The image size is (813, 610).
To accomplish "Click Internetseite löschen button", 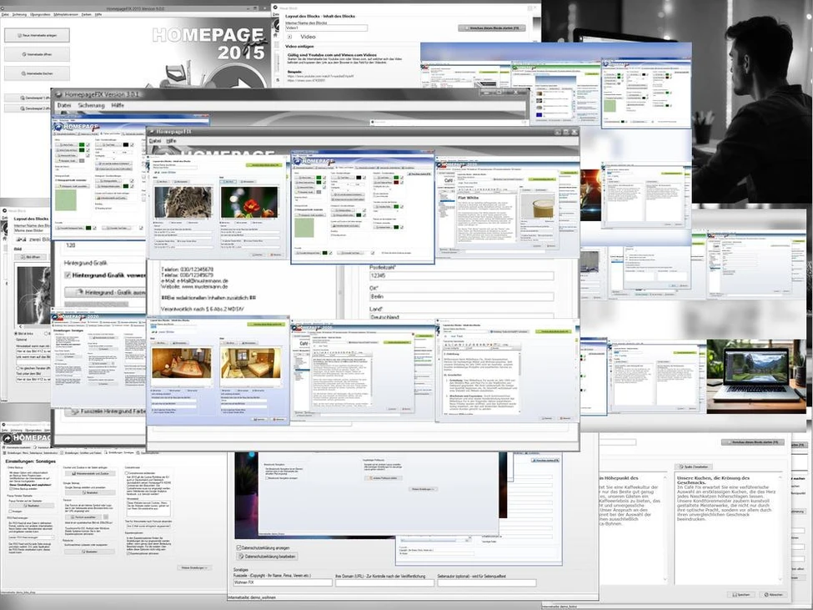I will 37,73.
